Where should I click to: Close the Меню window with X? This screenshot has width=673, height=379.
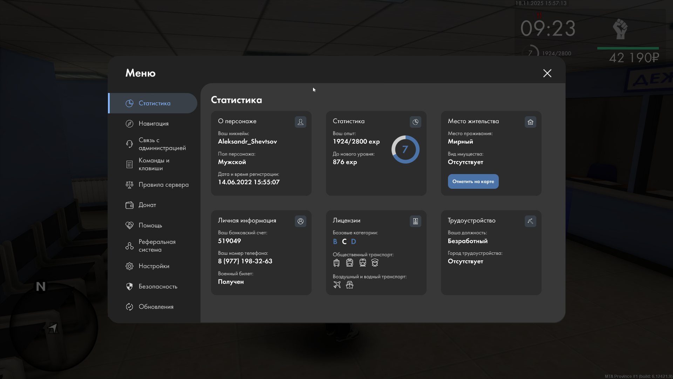coord(547,73)
